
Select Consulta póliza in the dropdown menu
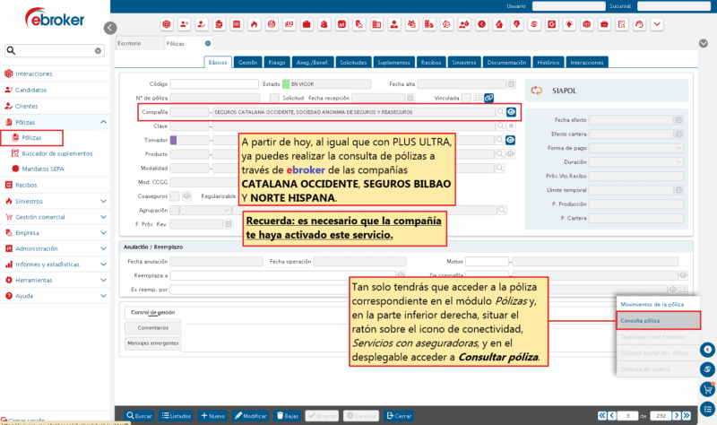(x=658, y=321)
